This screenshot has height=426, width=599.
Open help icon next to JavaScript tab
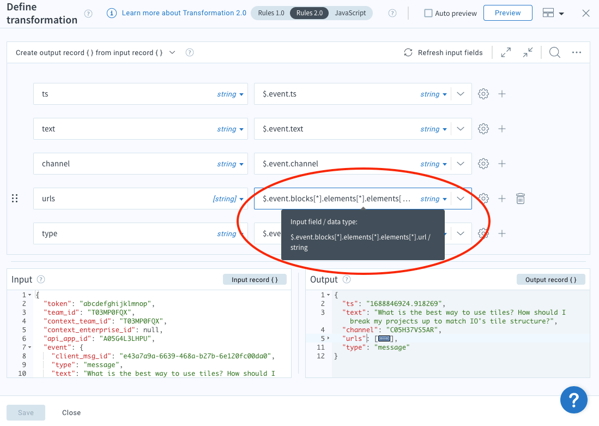coord(392,14)
